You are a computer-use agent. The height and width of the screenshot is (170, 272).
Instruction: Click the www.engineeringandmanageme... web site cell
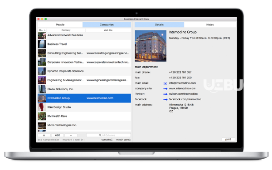tap(107, 80)
